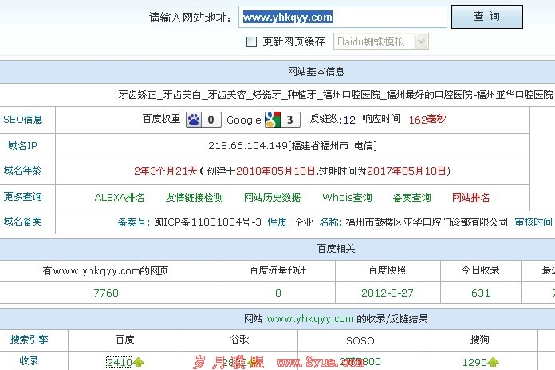The height and width of the screenshot is (370, 555).
Task: Click the green www.yhkqyy.com site link
Action: click(310, 319)
